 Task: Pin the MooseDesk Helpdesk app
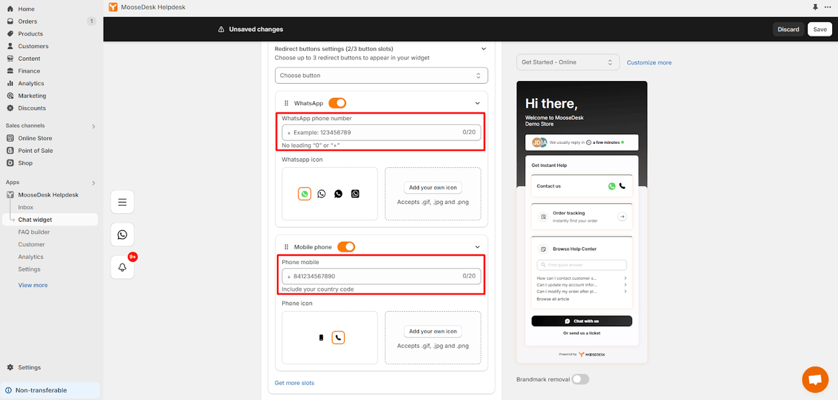(x=815, y=7)
